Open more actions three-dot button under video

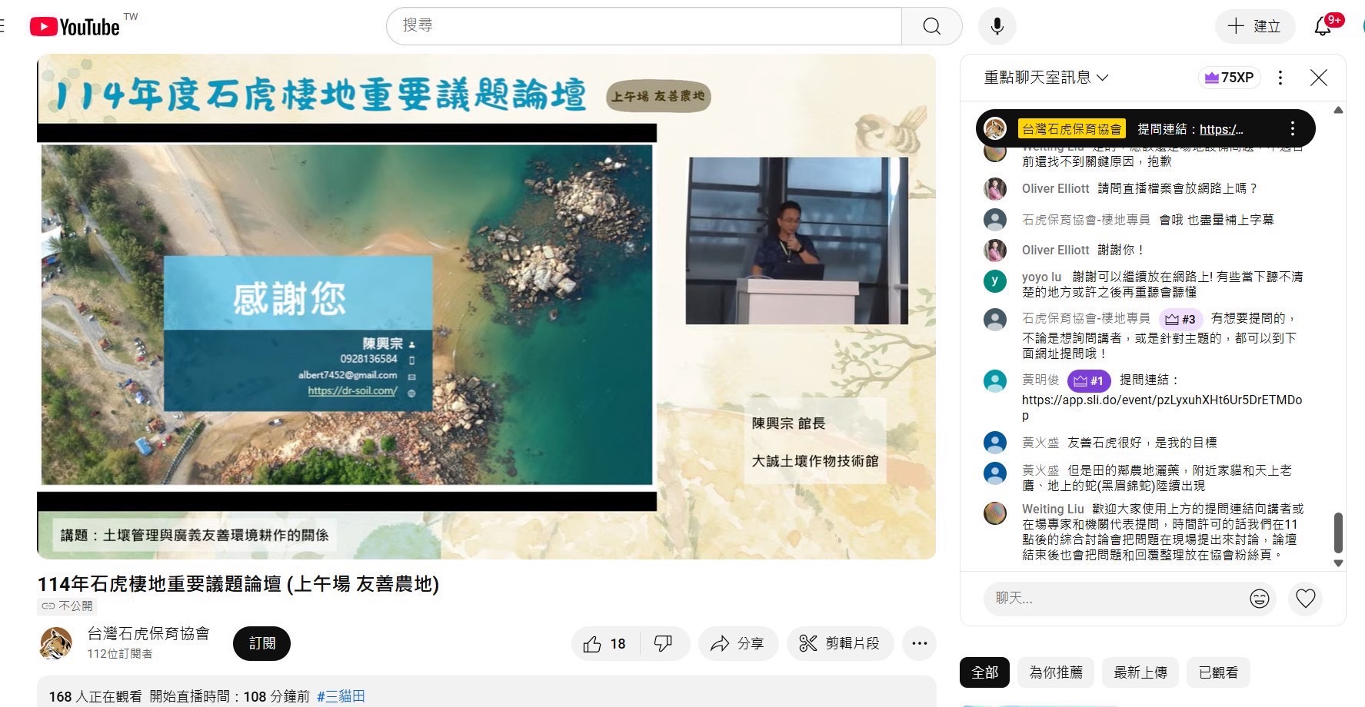pos(919,644)
